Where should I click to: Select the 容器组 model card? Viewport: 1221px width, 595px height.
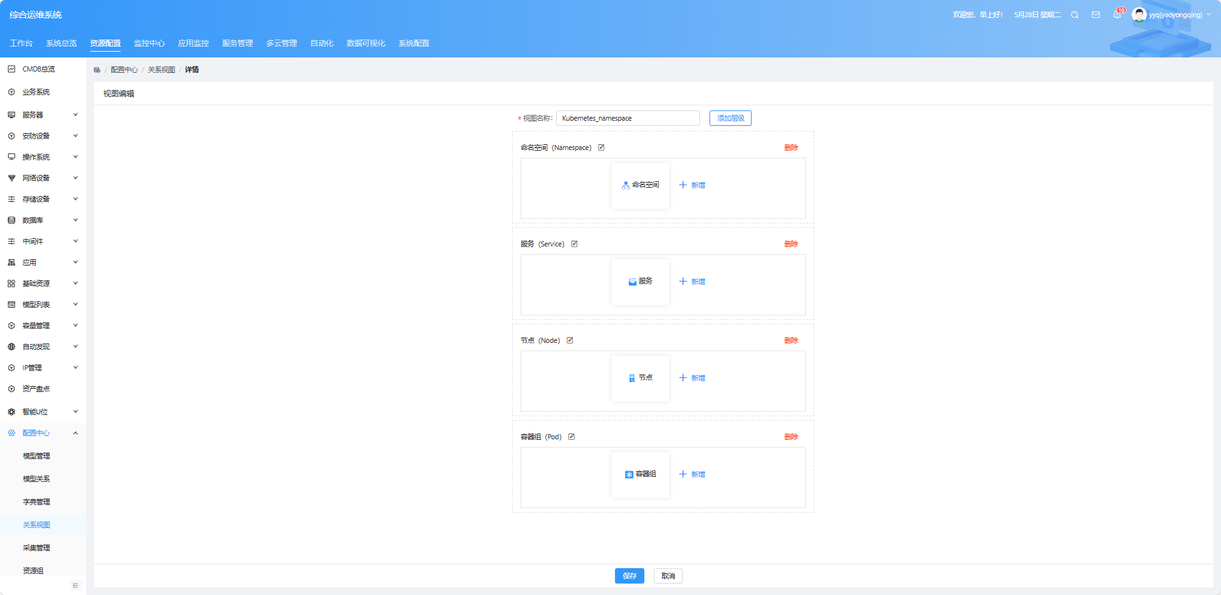pos(641,474)
